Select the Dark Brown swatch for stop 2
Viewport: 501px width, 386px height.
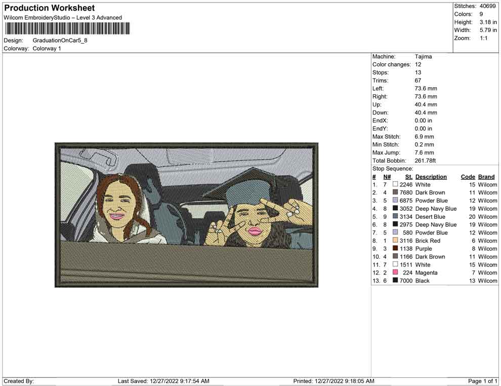(x=395, y=192)
